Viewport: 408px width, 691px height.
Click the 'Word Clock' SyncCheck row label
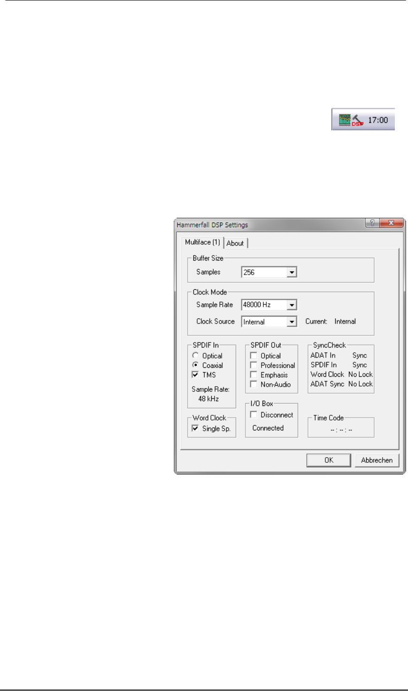click(x=327, y=374)
